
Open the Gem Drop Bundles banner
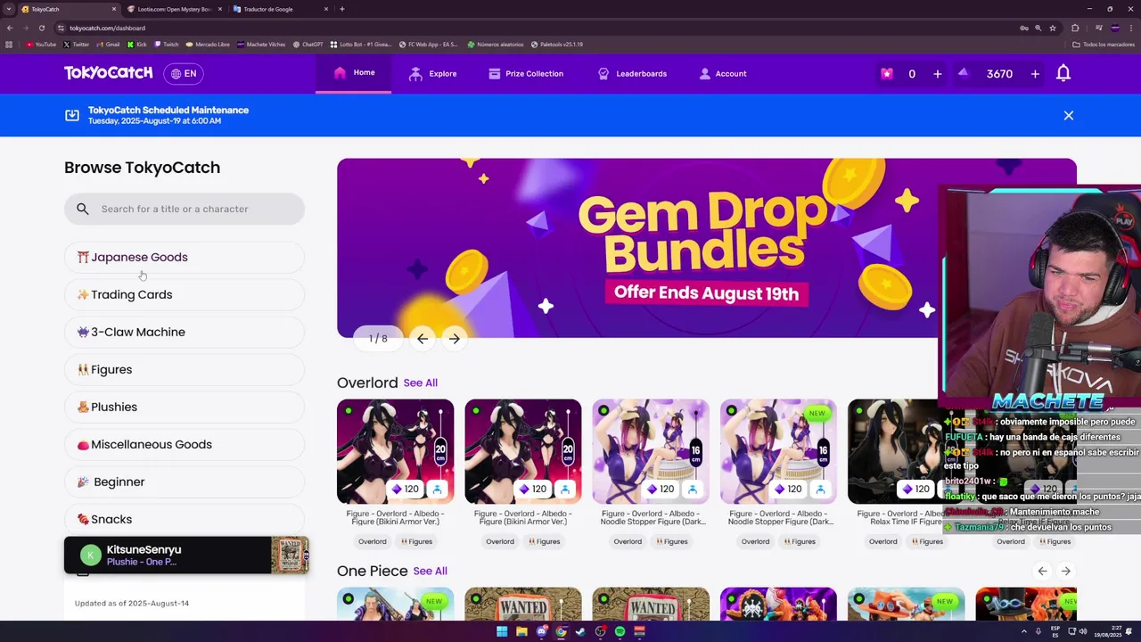pos(637,248)
